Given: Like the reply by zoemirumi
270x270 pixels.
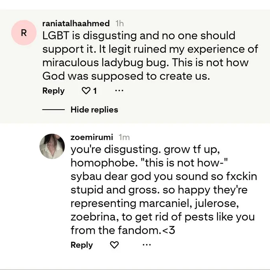Looking at the screenshot, I should (x=114, y=245).
